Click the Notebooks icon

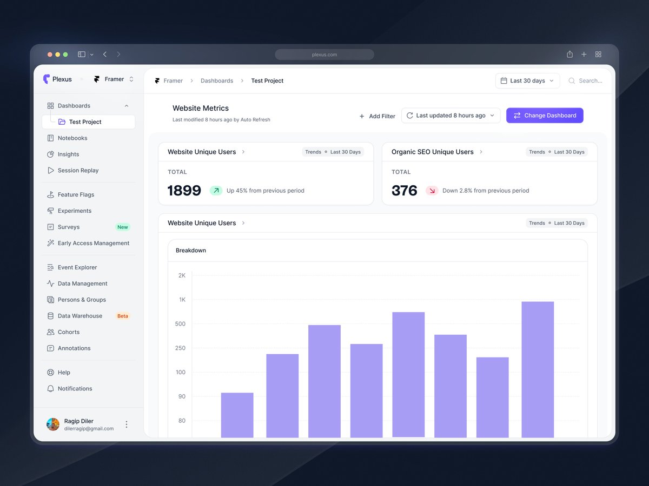50,138
